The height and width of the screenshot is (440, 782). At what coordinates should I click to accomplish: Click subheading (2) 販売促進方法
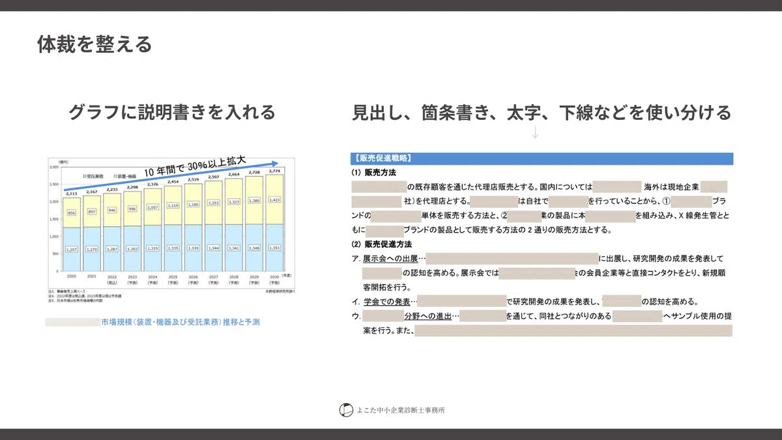point(383,244)
